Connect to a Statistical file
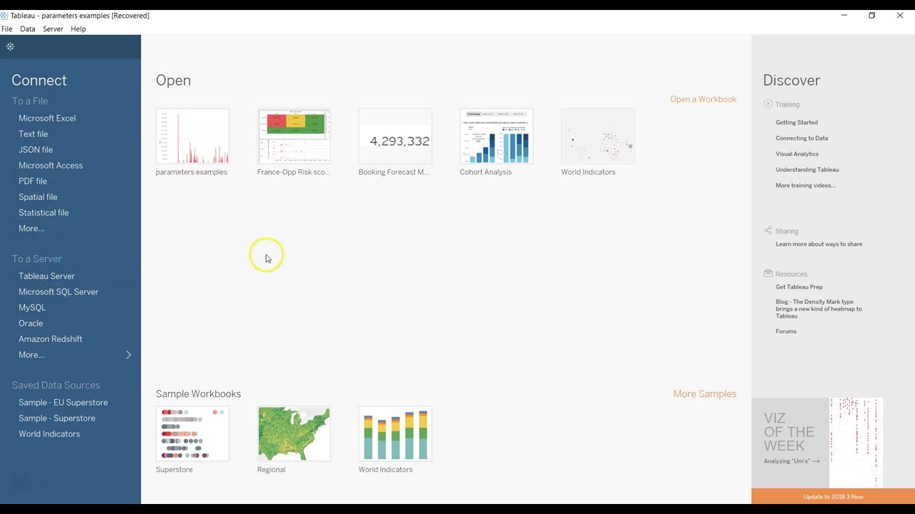Screen dimensions: 915x514 (44, 213)
